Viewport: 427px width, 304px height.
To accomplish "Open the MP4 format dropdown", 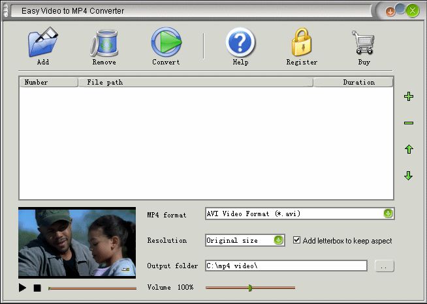I will (388, 214).
